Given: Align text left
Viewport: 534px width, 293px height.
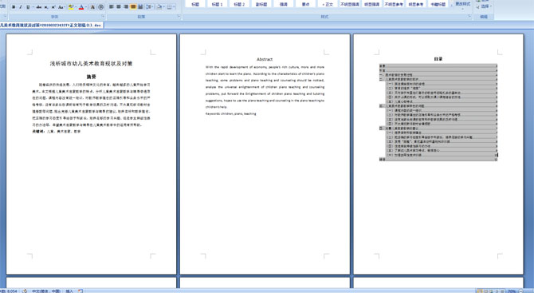Looking at the screenshot, I should pos(111,6).
